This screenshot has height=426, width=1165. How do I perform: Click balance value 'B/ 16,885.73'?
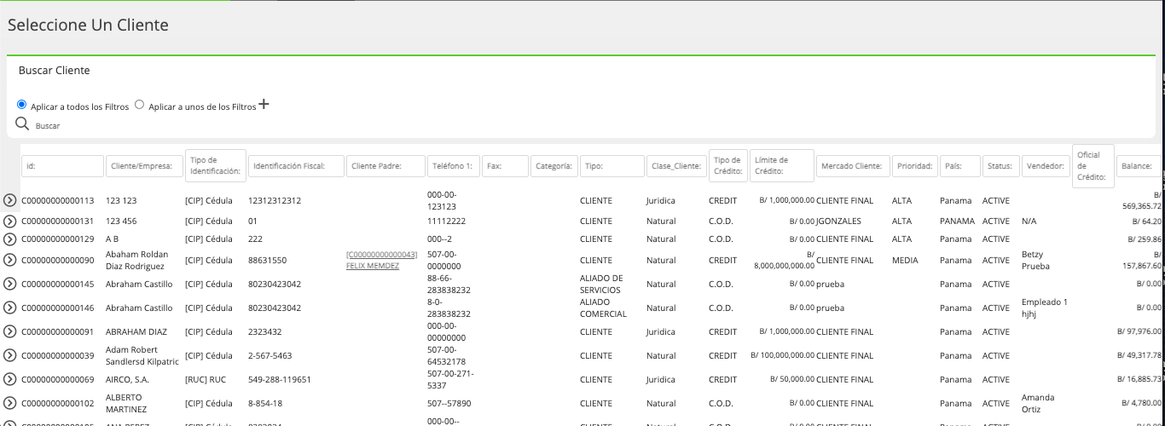tap(1139, 380)
